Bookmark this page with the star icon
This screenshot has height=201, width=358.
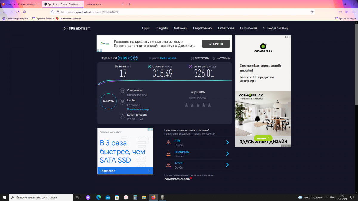coord(312,12)
